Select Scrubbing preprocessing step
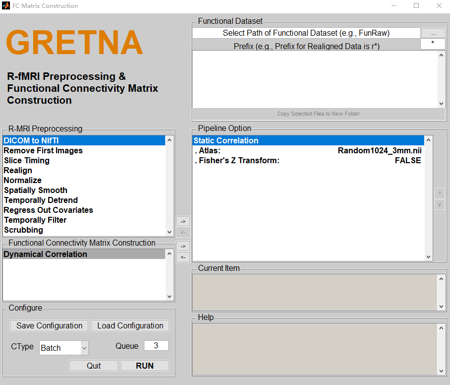Viewport: 450px width, 385px height. (84, 230)
